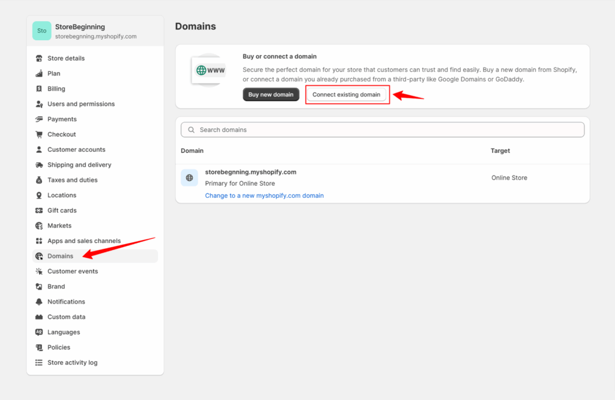
Task: Select Customer accounts in sidebar
Action: pyautogui.click(x=76, y=150)
